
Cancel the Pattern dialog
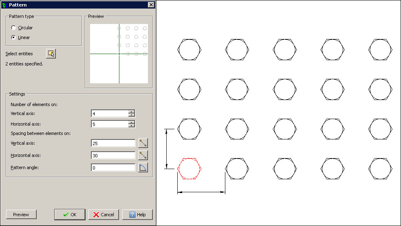pyautogui.click(x=104, y=215)
